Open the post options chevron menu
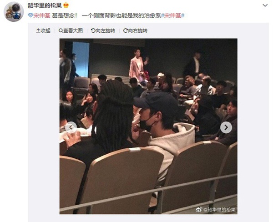273x222 pixels. [x=265, y=5]
